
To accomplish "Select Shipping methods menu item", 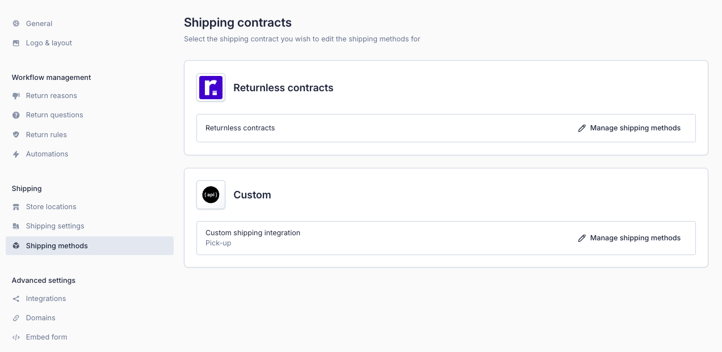I will (x=57, y=246).
